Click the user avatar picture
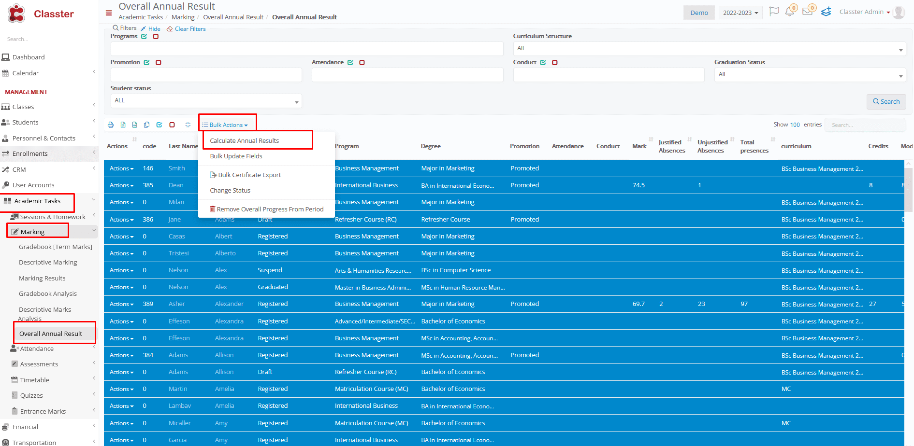The height and width of the screenshot is (446, 914). click(x=899, y=12)
